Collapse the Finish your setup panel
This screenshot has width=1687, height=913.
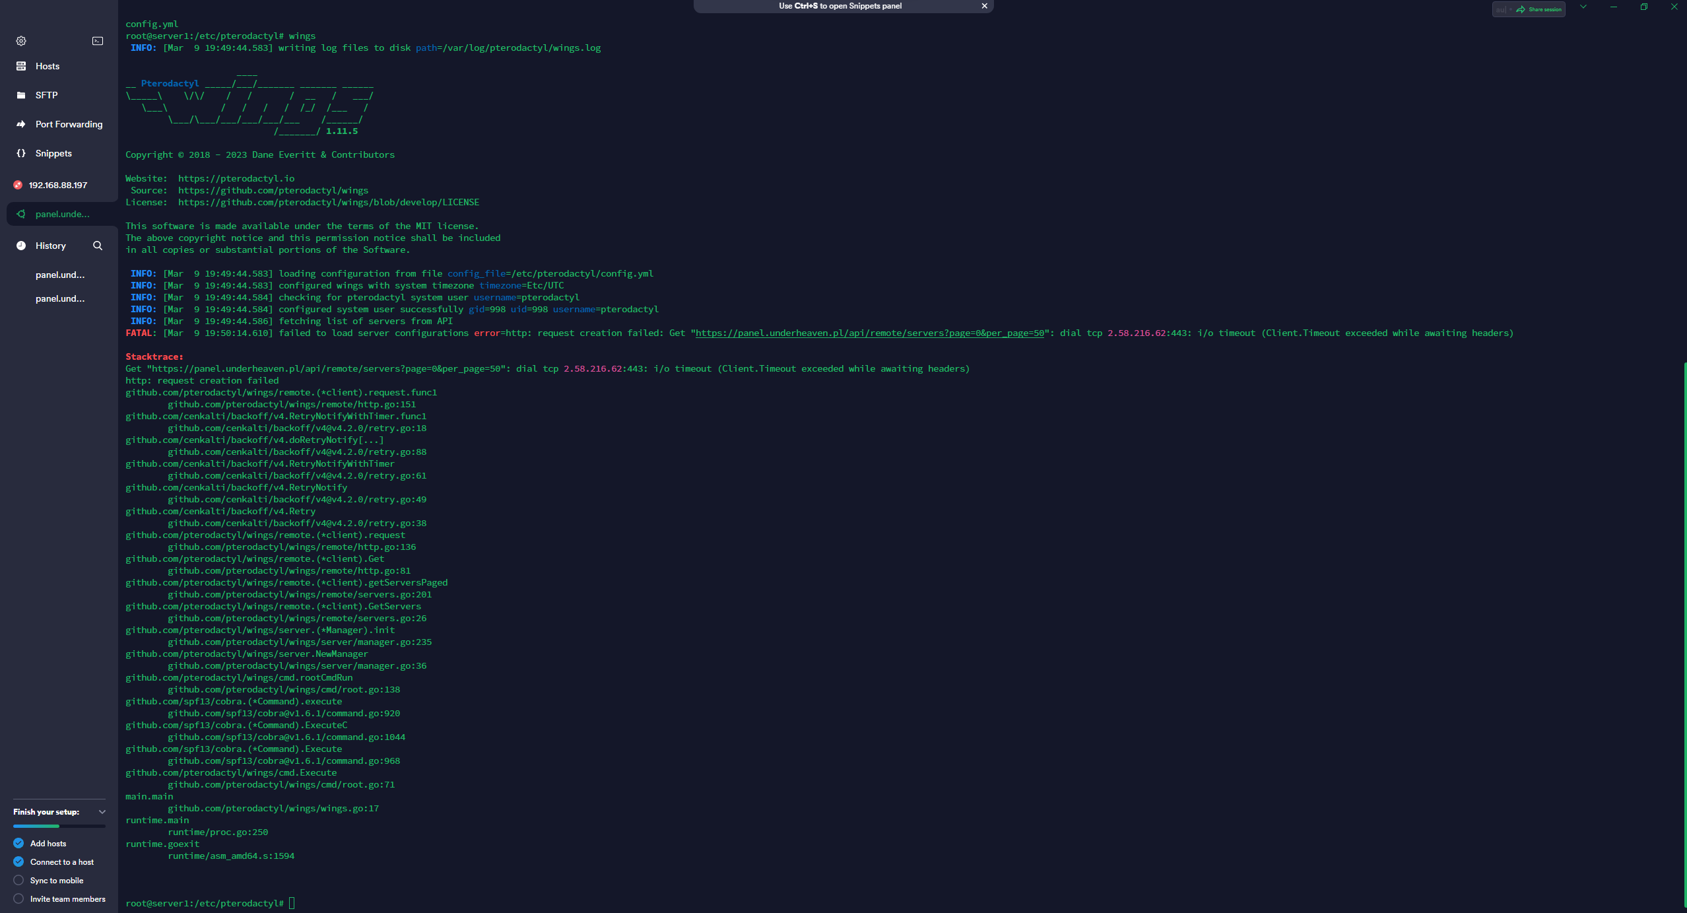coord(102,812)
